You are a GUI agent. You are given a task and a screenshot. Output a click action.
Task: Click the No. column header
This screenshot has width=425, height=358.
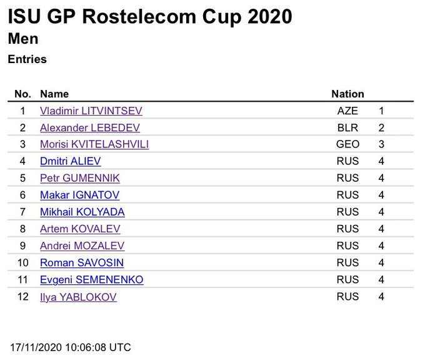[x=22, y=94]
